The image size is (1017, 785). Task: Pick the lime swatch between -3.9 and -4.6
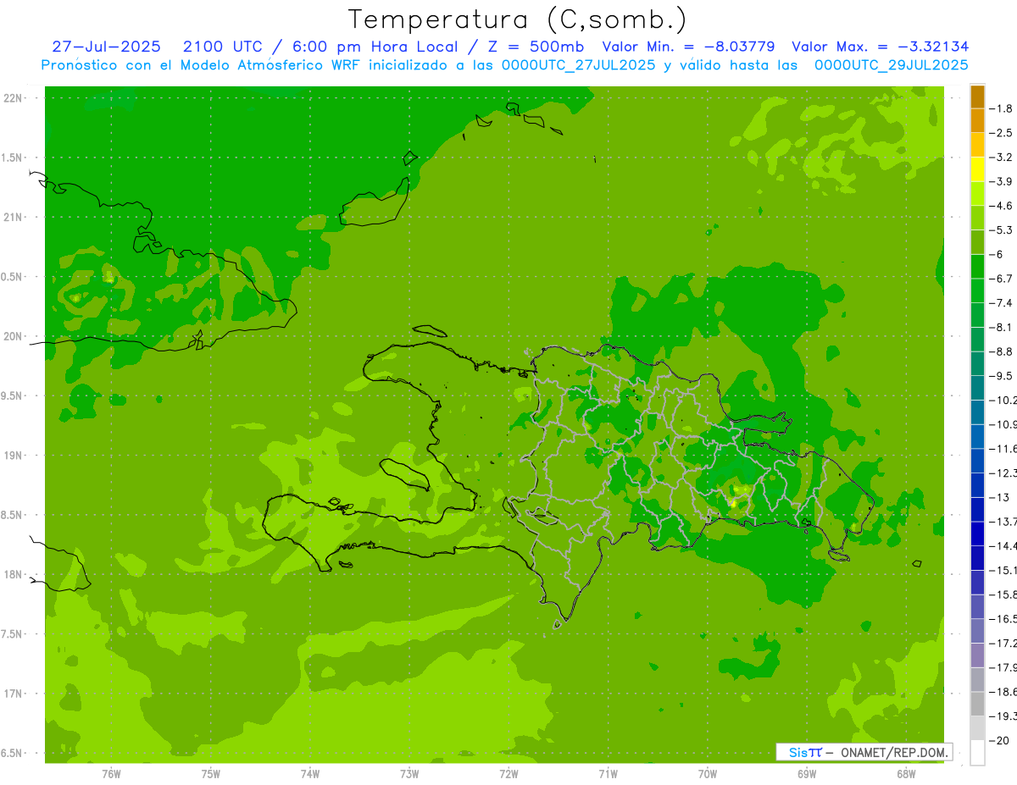pos(977,194)
